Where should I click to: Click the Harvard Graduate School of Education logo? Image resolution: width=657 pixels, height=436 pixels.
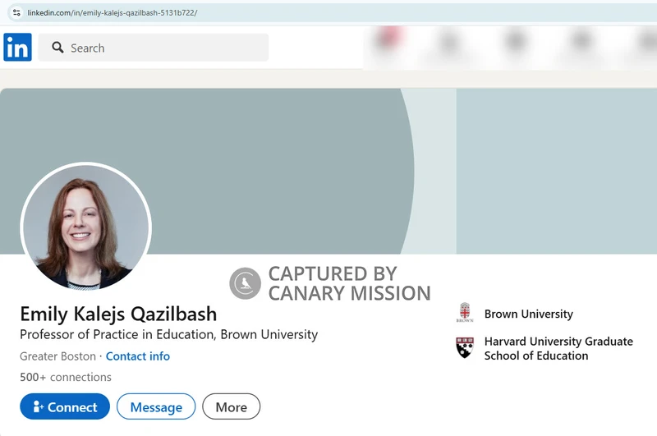[465, 347]
